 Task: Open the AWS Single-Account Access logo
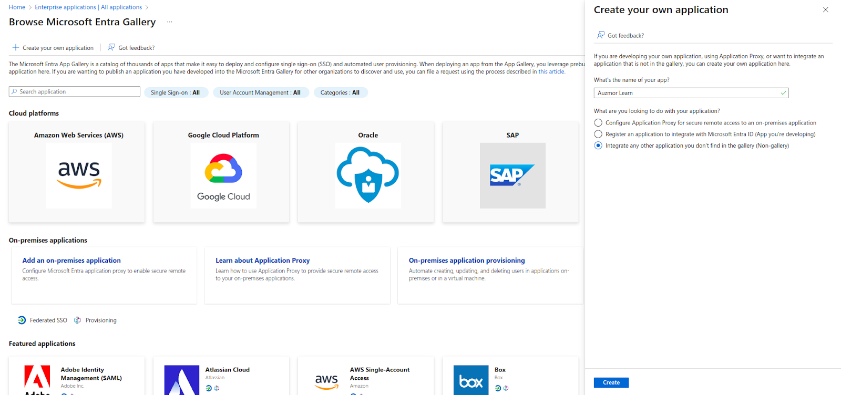point(326,380)
